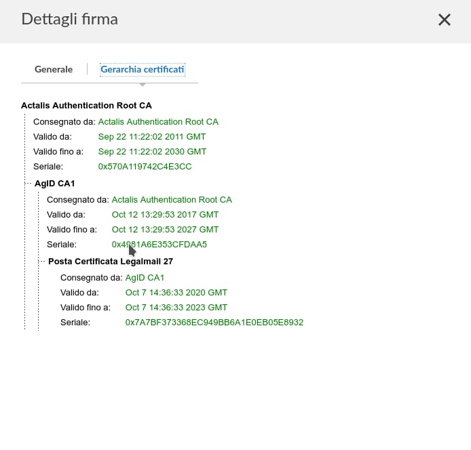Click 'Valido fino a:' label under AgID CA1
Viewport: 471px width, 450px height.
[x=72, y=230]
